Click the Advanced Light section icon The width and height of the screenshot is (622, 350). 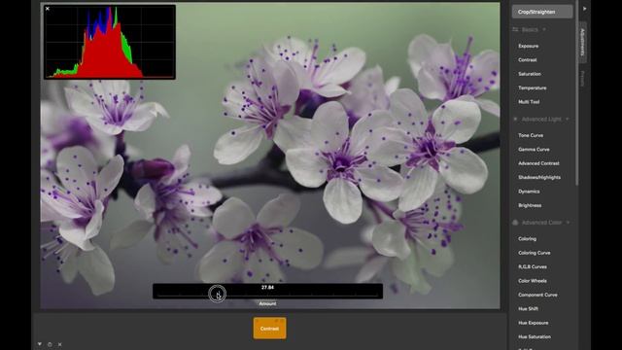pos(515,119)
